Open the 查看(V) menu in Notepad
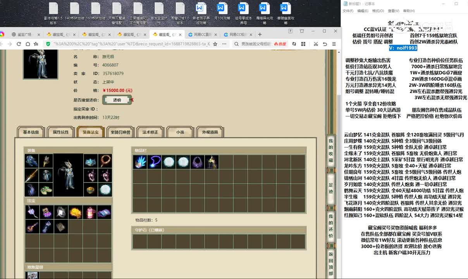The width and height of the screenshot is (468, 279). pos(394,11)
